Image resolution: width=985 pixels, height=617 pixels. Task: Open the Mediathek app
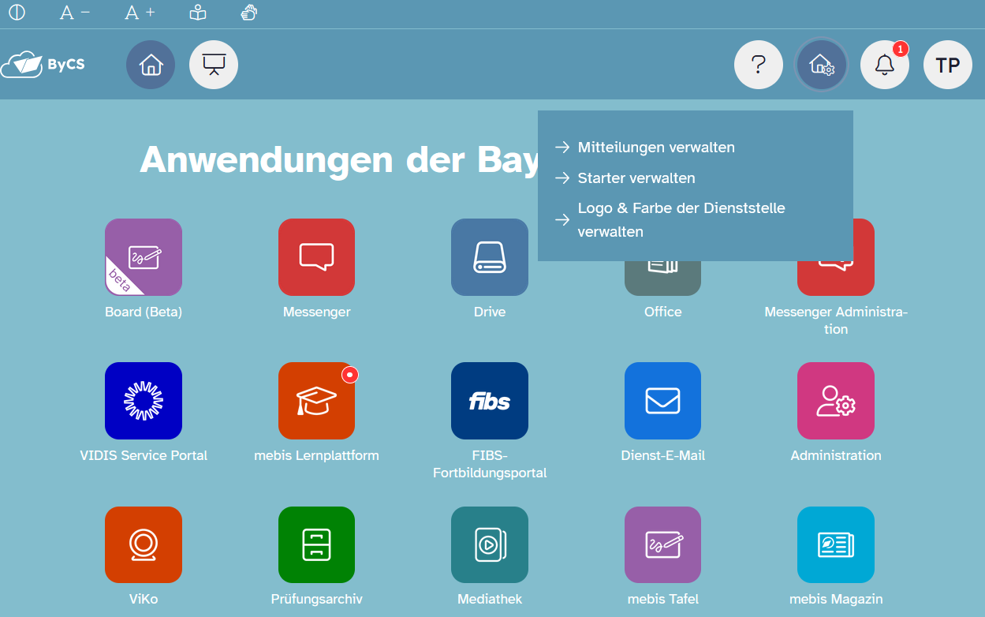click(490, 545)
